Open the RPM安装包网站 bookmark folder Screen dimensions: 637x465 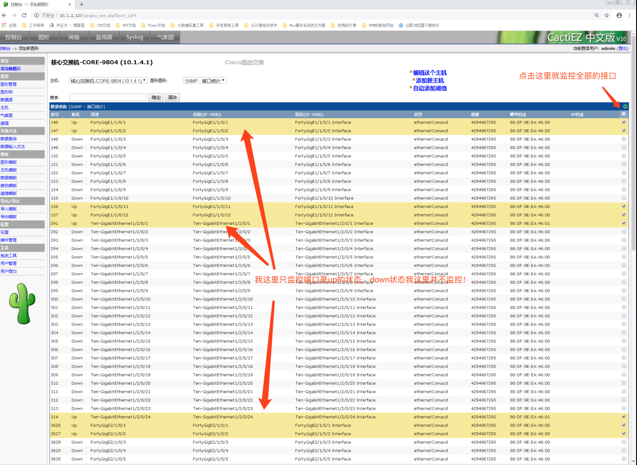click(x=377, y=25)
